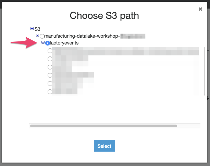
Task: Select the last radio button in the list
Action: pos(50,92)
